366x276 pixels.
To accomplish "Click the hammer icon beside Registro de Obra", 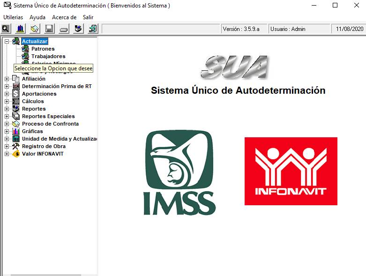I will click(x=16, y=146).
